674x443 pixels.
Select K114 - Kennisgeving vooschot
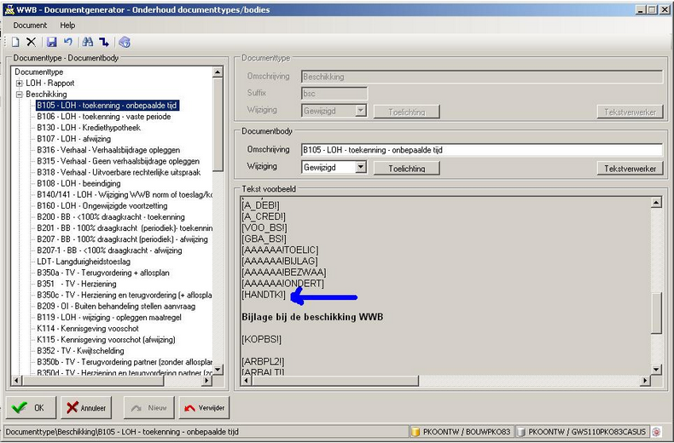[88, 329]
